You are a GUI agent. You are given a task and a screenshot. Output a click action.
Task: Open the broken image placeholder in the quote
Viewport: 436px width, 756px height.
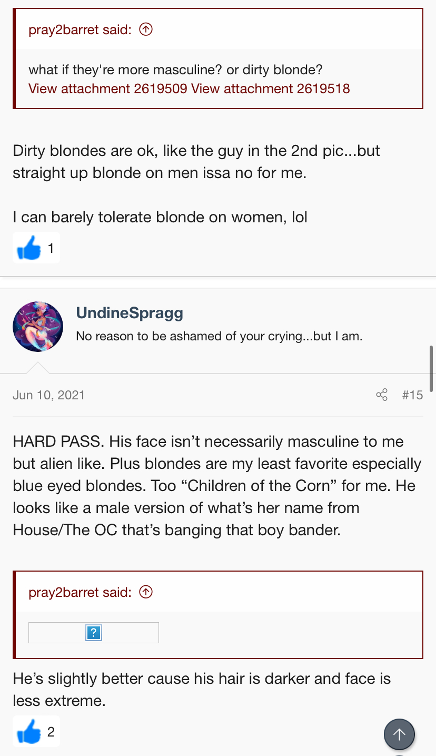[94, 633]
